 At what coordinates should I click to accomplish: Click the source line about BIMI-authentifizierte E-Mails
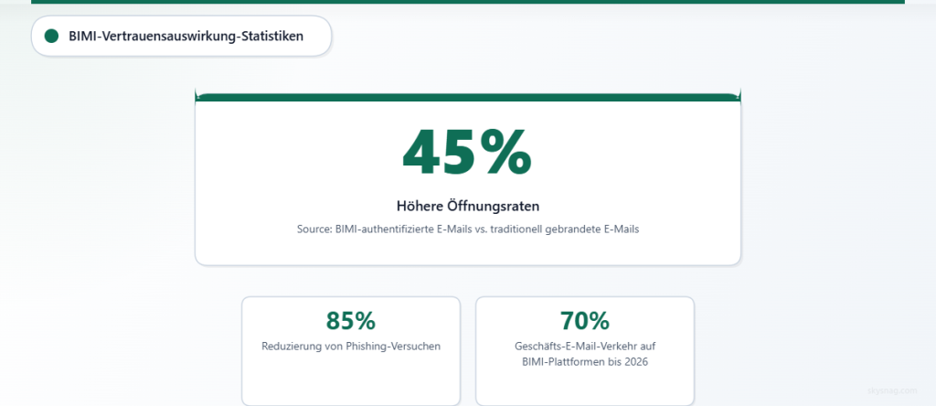(x=468, y=230)
